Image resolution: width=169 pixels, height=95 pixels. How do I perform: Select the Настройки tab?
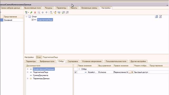(106, 8)
